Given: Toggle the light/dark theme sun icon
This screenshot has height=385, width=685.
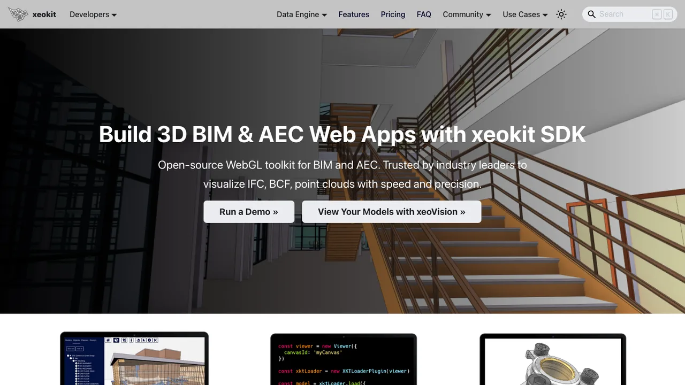Looking at the screenshot, I should coord(561,14).
